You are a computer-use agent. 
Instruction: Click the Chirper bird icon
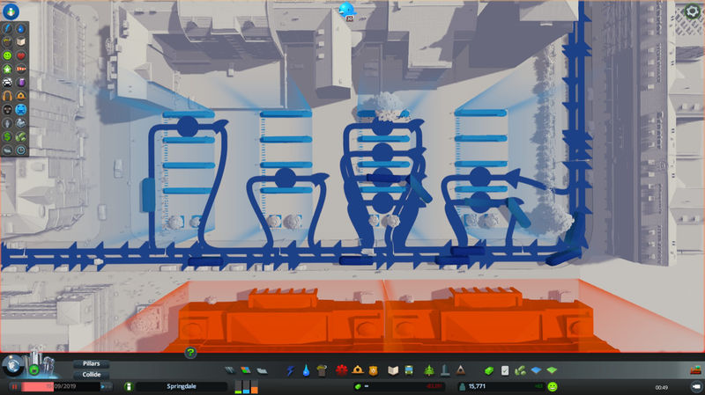(346, 10)
